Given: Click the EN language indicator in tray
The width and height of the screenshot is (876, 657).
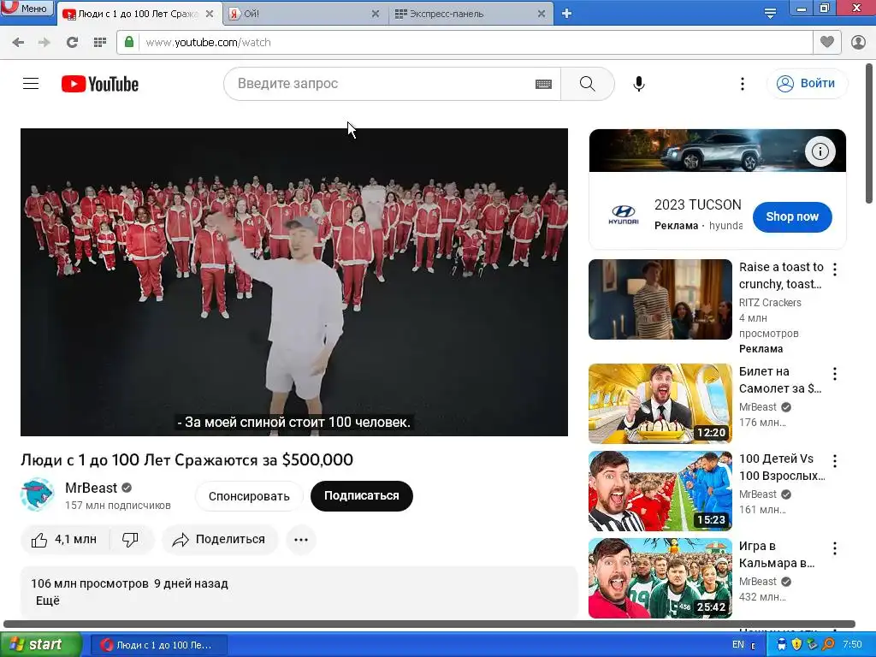Looking at the screenshot, I should point(738,645).
